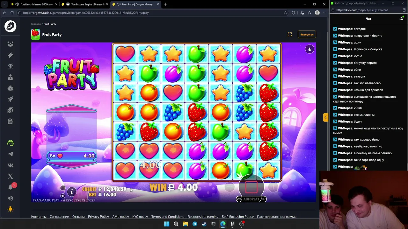This screenshot has height=229, width=408.
Task: Reload the casino page
Action: click(12, 13)
